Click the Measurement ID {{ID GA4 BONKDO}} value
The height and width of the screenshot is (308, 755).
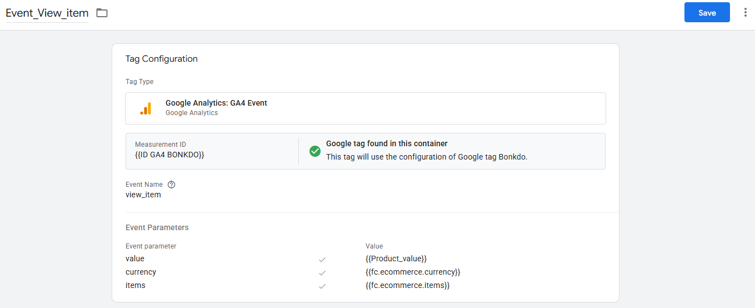[169, 155]
